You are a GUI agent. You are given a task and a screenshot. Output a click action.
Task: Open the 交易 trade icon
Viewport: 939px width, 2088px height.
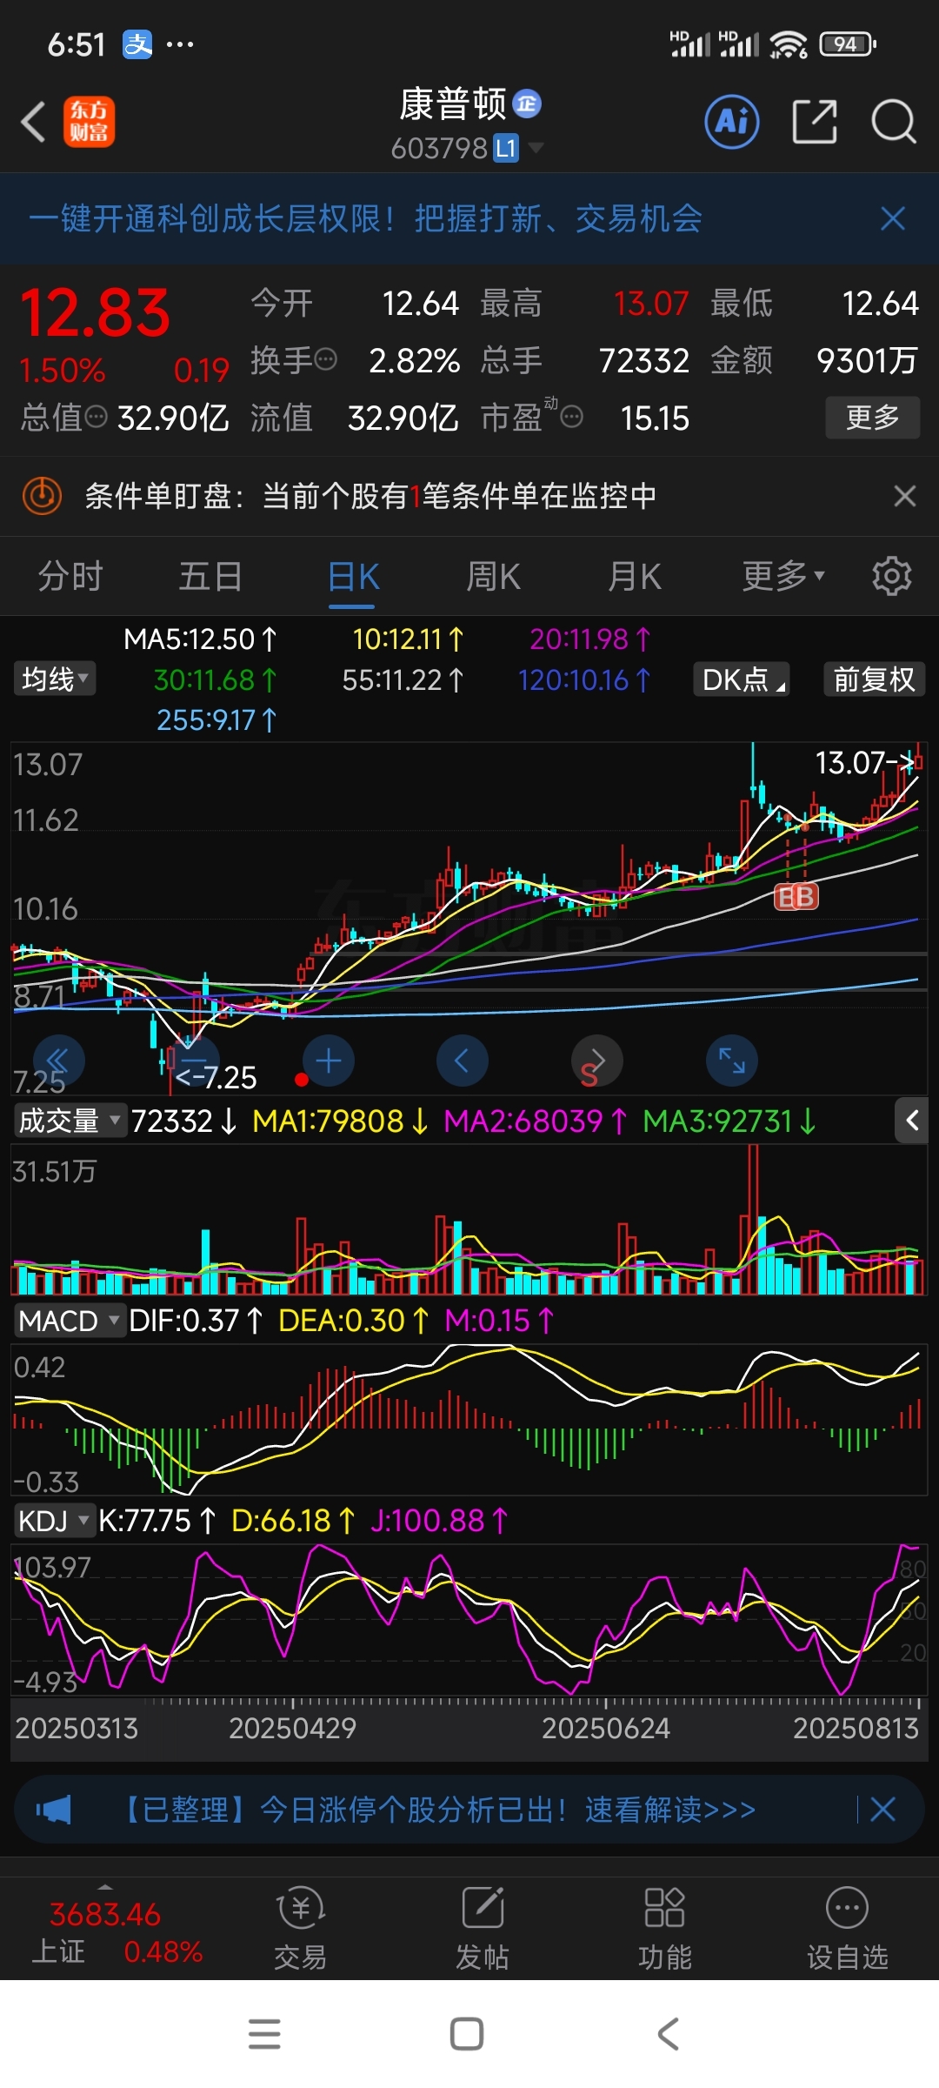pos(301,1930)
